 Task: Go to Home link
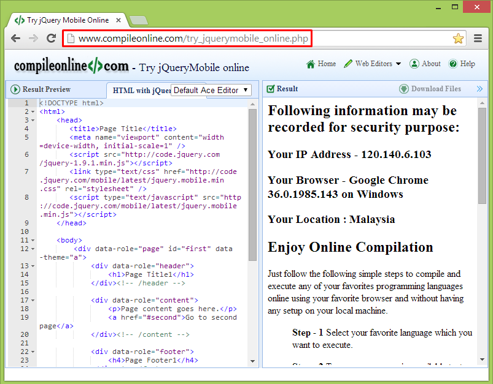pos(321,64)
